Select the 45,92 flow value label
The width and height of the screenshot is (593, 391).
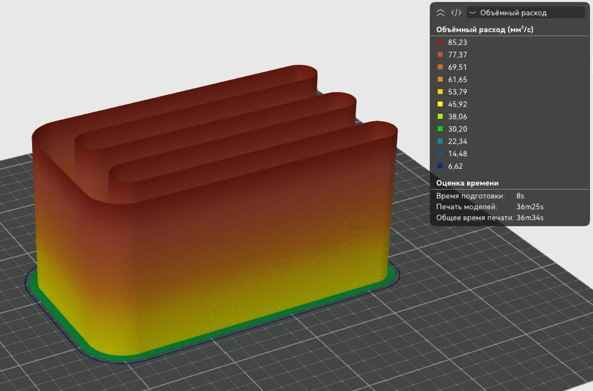tap(457, 104)
